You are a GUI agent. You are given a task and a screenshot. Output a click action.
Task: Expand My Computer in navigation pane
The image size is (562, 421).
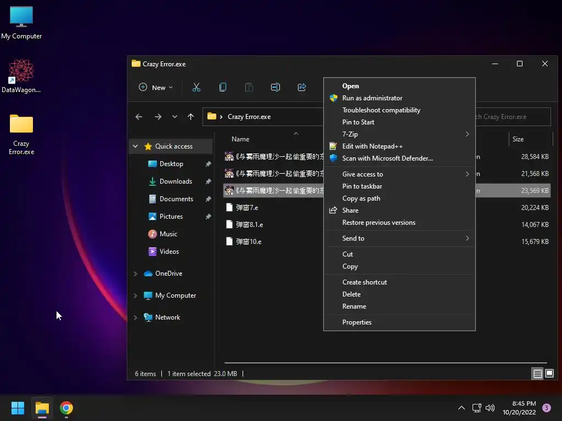[x=135, y=295]
